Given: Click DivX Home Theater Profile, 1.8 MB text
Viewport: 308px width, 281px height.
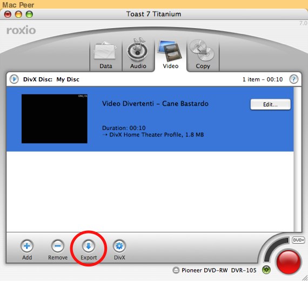Looking at the screenshot, I should coord(156,135).
